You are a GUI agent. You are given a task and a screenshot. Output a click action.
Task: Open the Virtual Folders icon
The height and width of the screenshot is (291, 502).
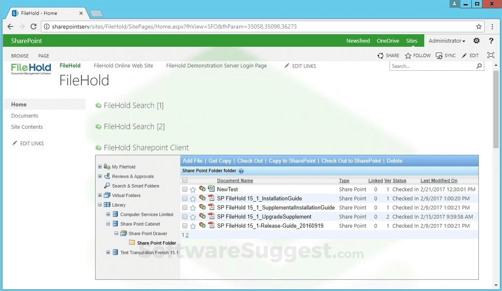point(108,195)
